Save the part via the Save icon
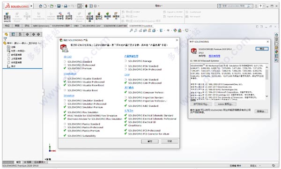Viewport: 281px width, 169px height. point(59,6)
